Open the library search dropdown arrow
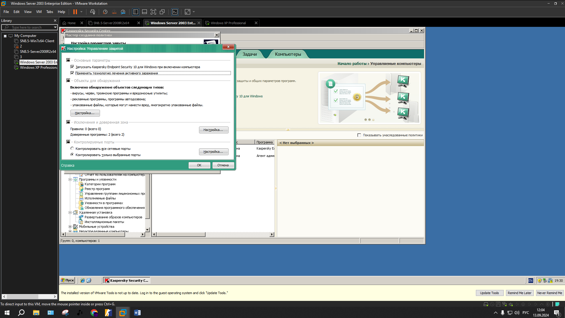This screenshot has width=565, height=318. click(55, 27)
